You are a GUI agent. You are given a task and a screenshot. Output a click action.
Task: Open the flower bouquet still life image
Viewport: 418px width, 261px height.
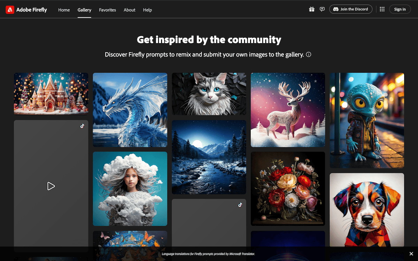point(288,189)
